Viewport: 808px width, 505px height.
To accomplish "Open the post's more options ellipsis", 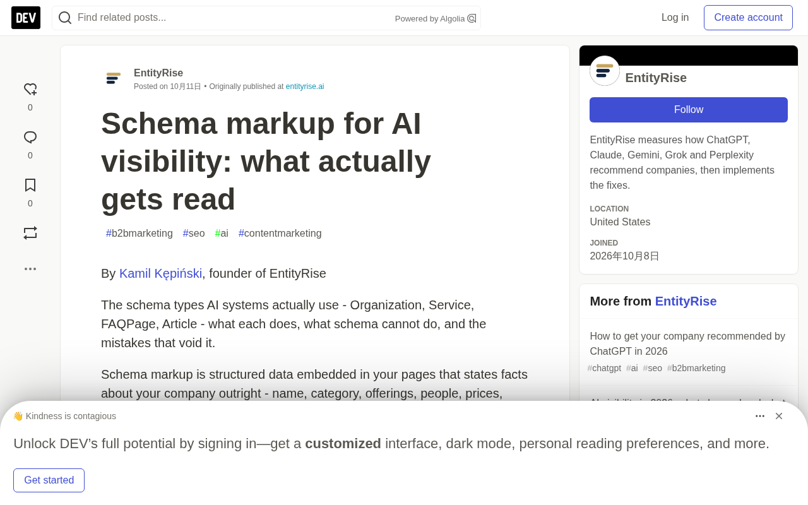I will click(x=30, y=269).
